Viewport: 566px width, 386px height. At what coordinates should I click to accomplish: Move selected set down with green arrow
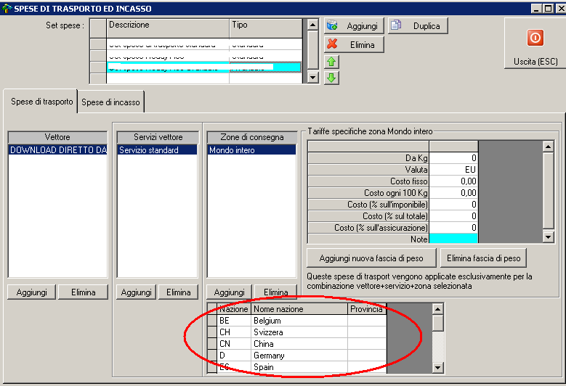click(331, 78)
